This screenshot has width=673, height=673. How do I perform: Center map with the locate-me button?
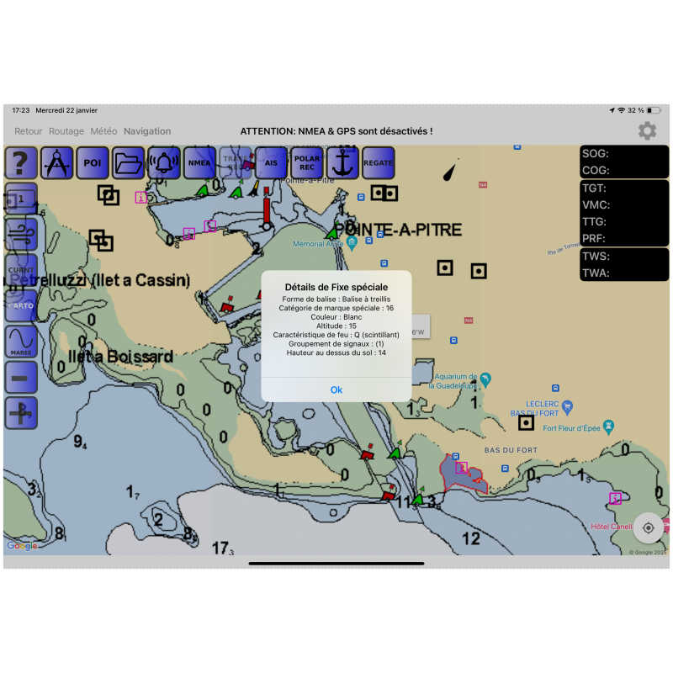648,528
